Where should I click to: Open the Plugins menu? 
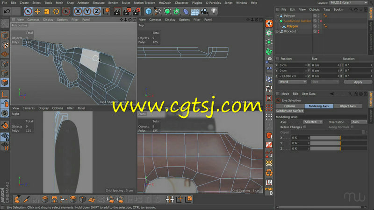click(197, 3)
